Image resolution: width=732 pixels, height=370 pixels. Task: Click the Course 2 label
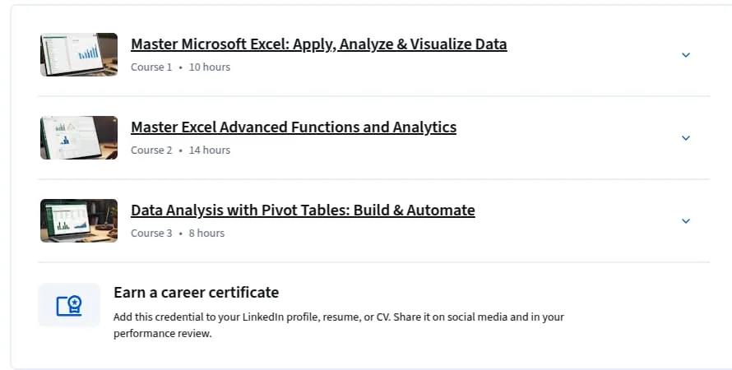151,150
